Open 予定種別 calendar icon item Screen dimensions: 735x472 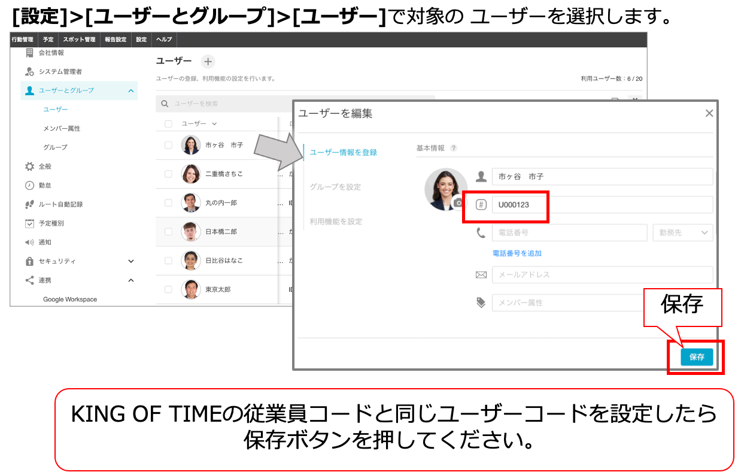(x=29, y=223)
